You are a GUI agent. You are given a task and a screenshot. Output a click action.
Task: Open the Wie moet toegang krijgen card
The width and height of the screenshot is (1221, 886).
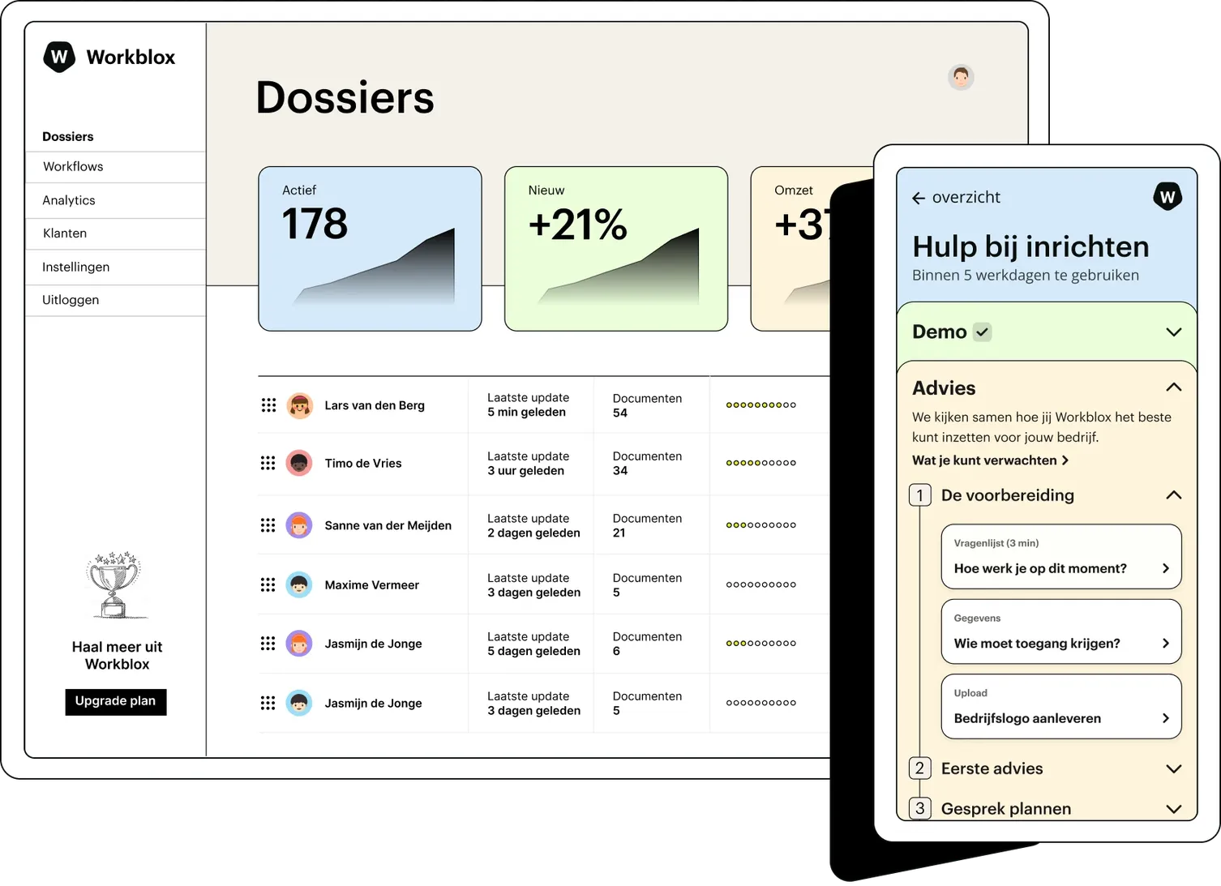click(x=1061, y=631)
